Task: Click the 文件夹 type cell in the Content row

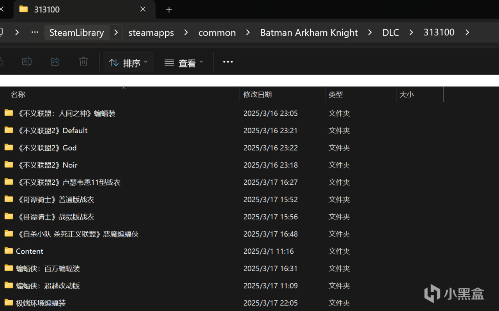Action: pos(339,251)
